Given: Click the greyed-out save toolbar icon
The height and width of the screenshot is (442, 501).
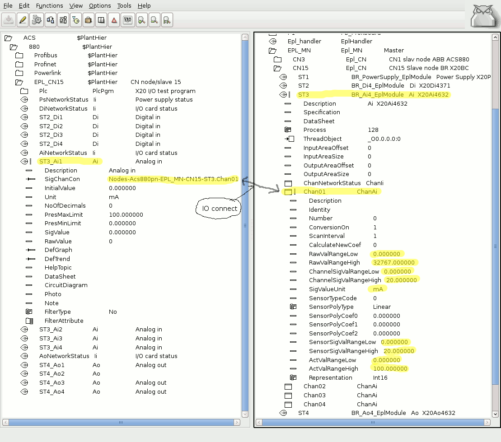Looking at the screenshot, I should pos(9,20).
